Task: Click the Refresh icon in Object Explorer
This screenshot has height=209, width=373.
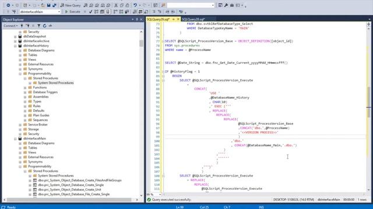Action: (x=44, y=26)
